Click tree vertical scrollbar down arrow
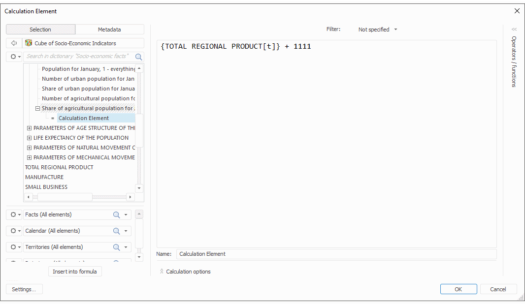The height and width of the screenshot is (305, 525). 139,188
